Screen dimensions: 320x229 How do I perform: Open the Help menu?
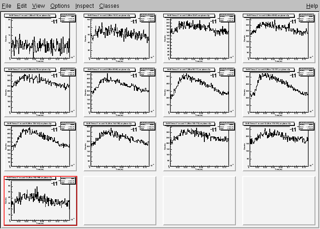tap(312, 5)
